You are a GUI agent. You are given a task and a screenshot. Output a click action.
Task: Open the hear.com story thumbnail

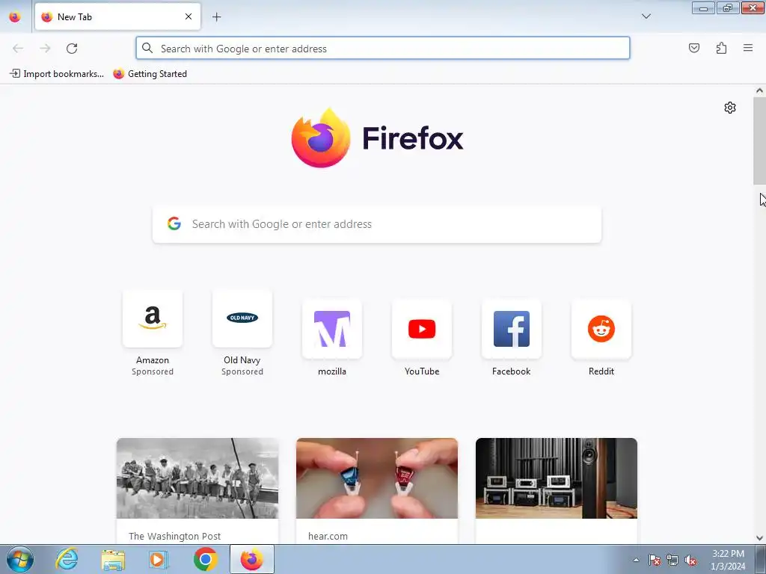coord(377,478)
